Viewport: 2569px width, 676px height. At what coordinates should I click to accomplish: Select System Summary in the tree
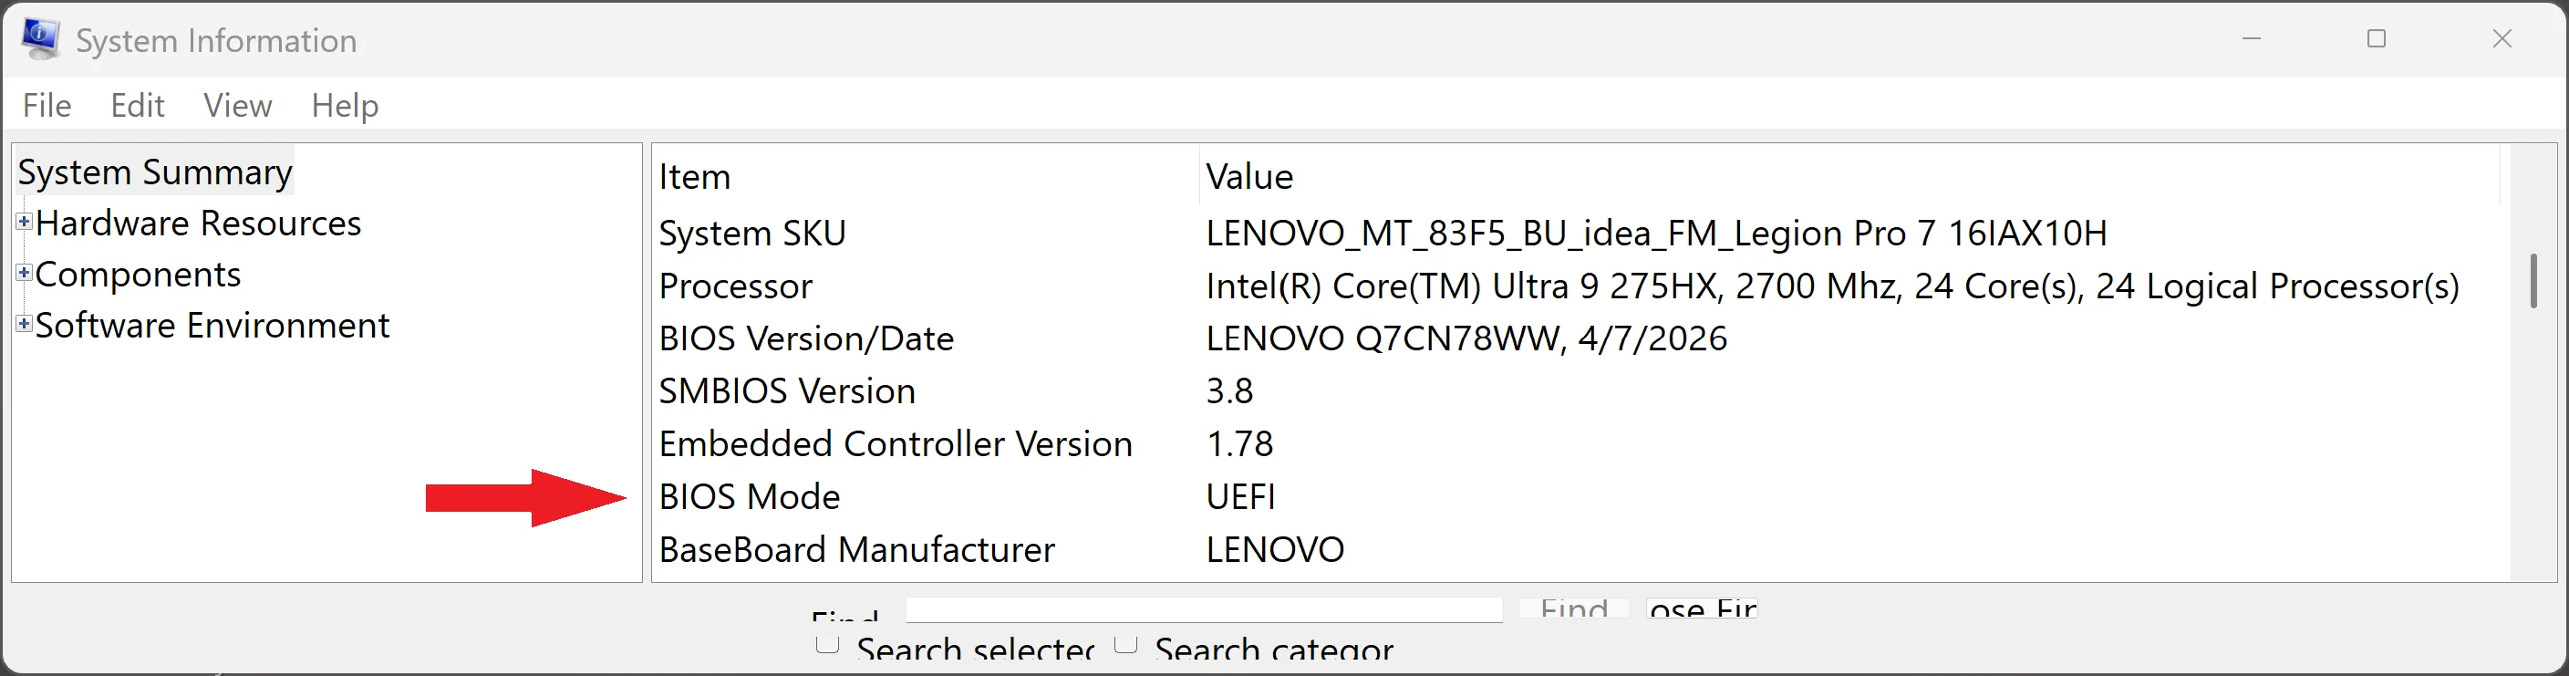click(155, 172)
